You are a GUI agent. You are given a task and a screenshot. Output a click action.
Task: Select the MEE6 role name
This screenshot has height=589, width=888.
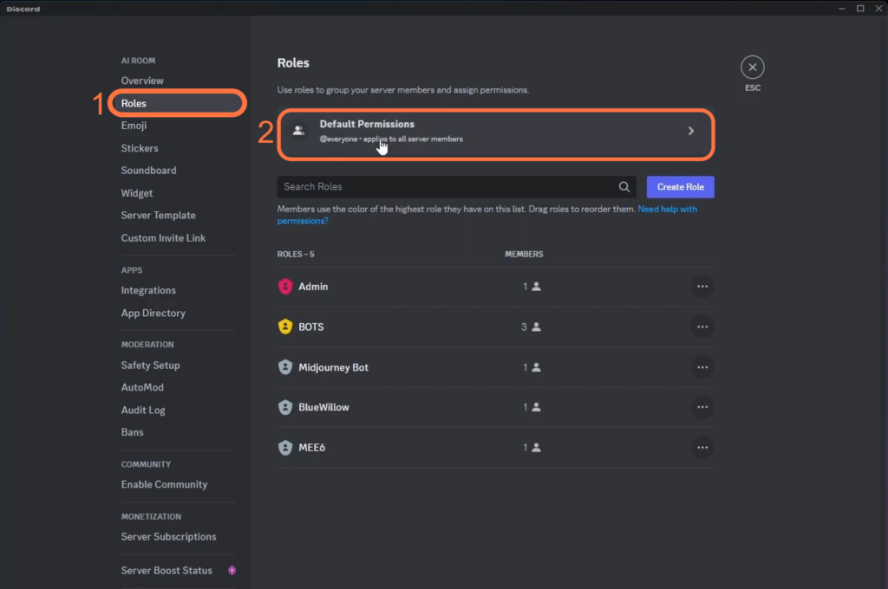(312, 448)
